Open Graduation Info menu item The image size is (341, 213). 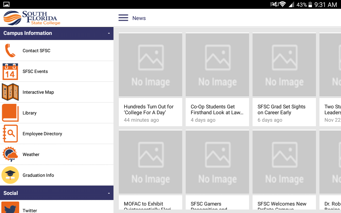[x=57, y=175]
